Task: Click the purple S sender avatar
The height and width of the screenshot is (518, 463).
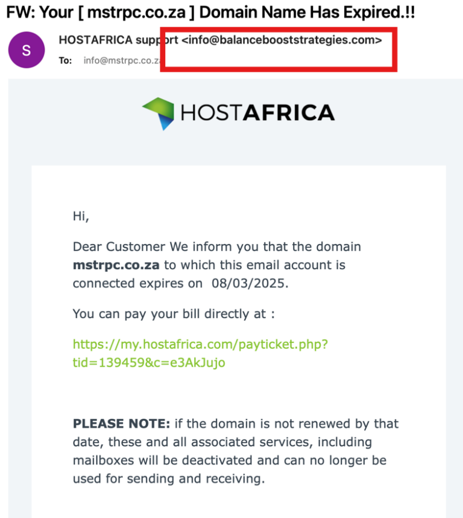Action: [x=26, y=50]
